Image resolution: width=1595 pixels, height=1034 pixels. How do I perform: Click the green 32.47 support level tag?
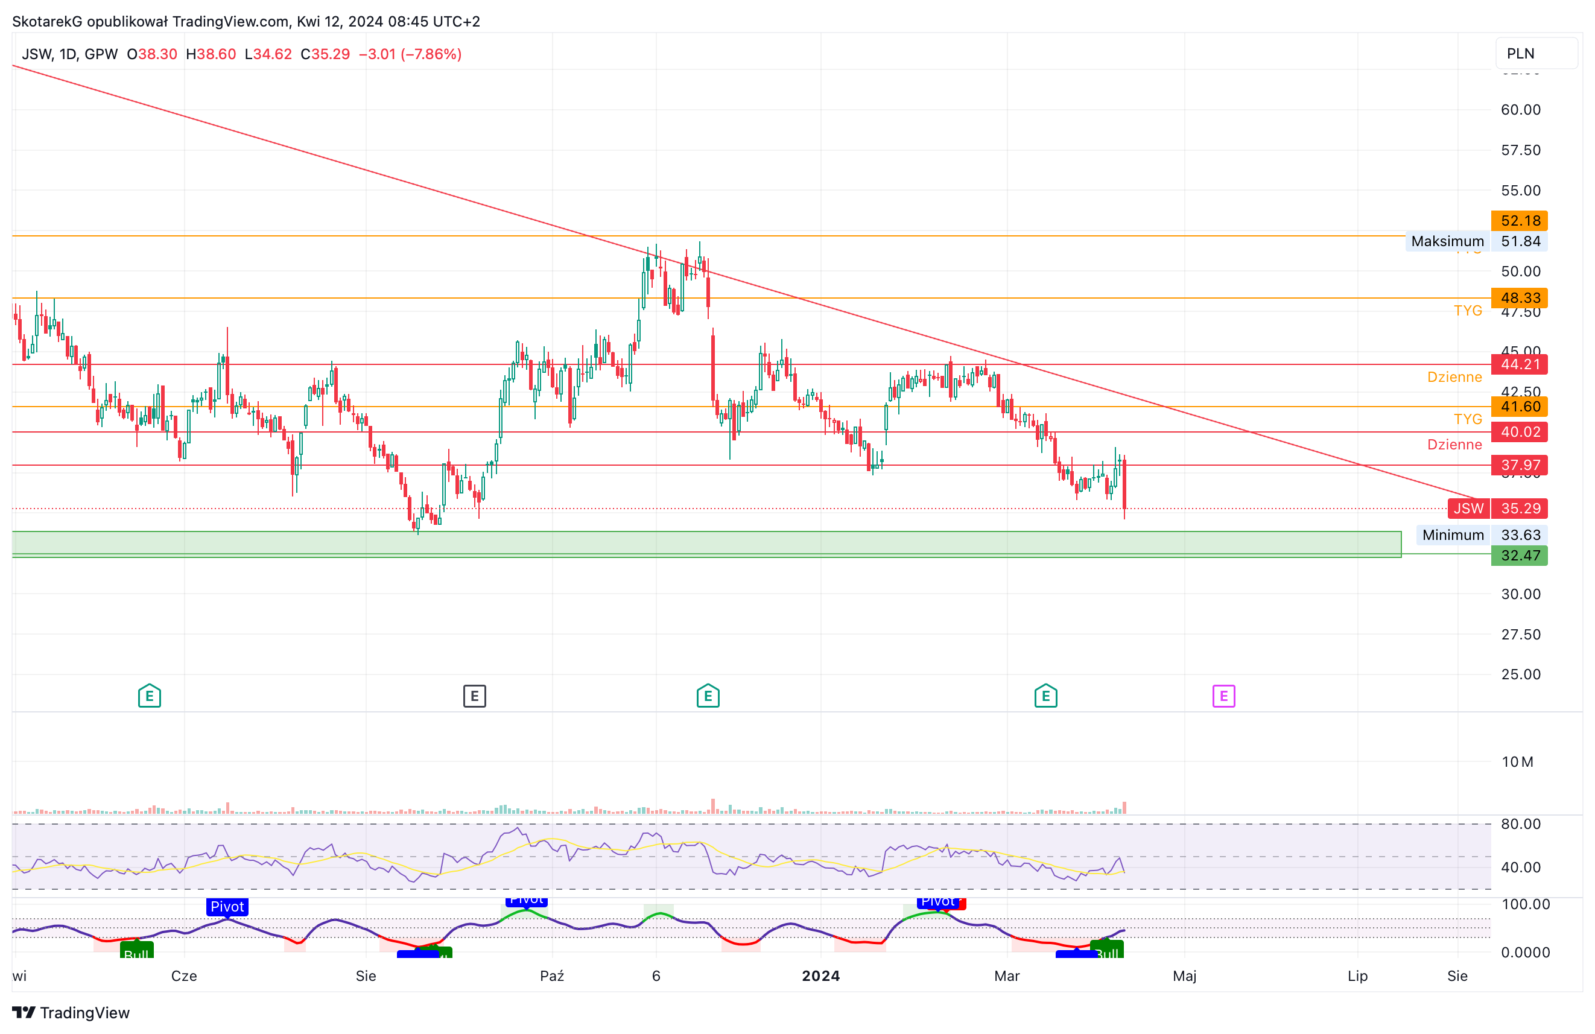coord(1519,556)
